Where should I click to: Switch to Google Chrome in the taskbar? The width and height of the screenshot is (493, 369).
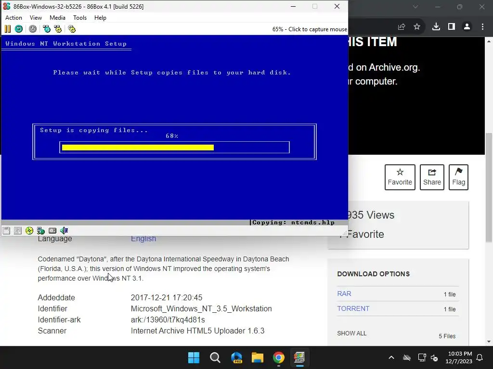[279, 357]
